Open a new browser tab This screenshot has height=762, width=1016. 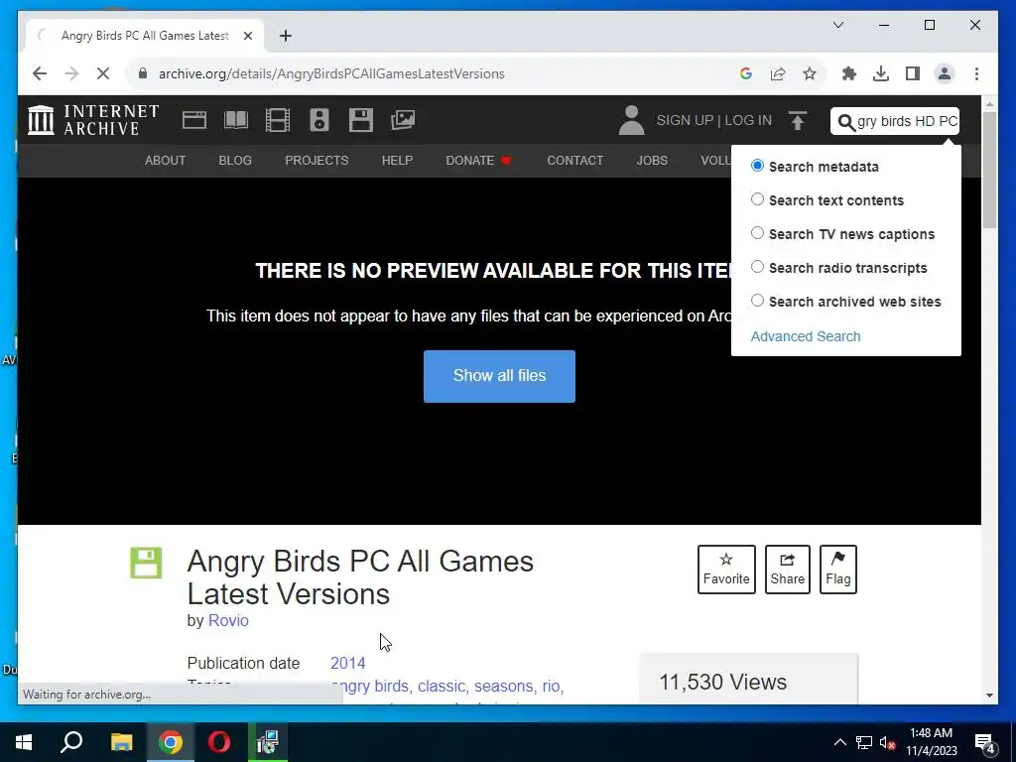(x=285, y=36)
